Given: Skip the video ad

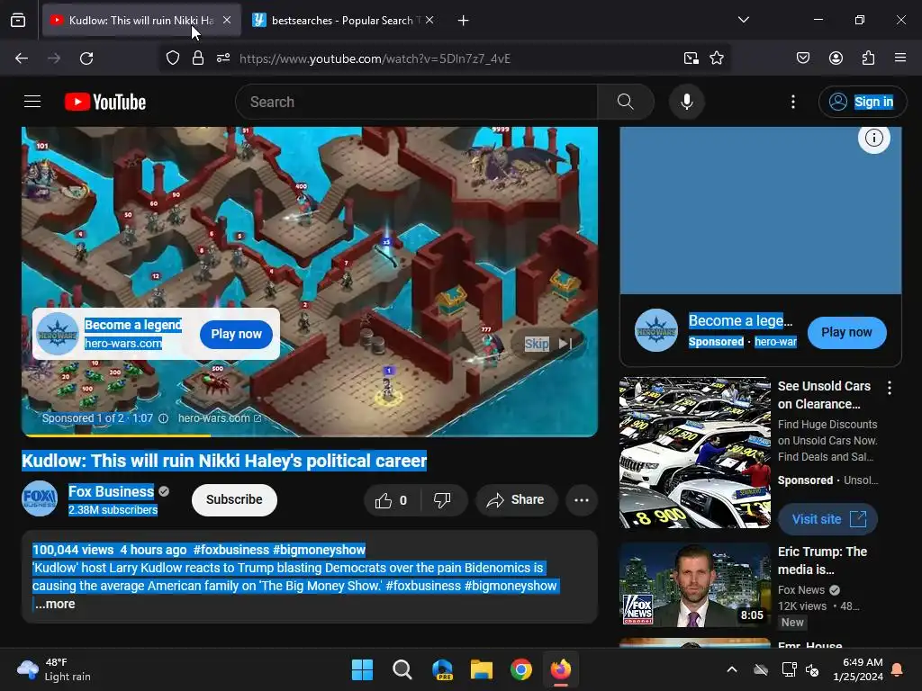Looking at the screenshot, I should point(548,344).
